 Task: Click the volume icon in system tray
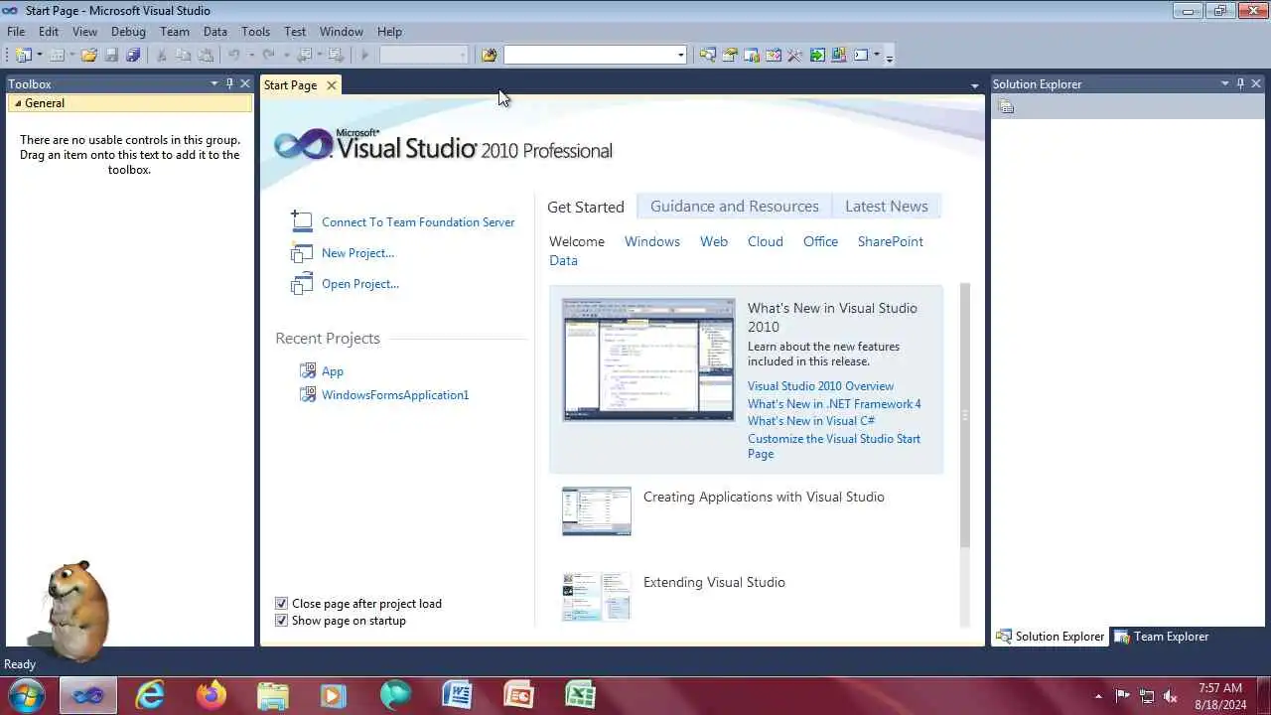(x=1171, y=696)
